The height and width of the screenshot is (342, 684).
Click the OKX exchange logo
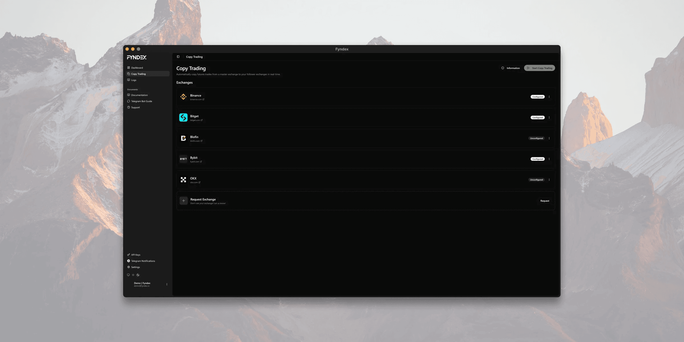pyautogui.click(x=183, y=180)
